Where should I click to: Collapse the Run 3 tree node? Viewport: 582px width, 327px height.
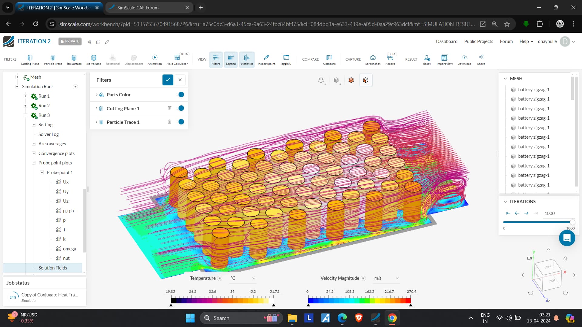click(25, 115)
